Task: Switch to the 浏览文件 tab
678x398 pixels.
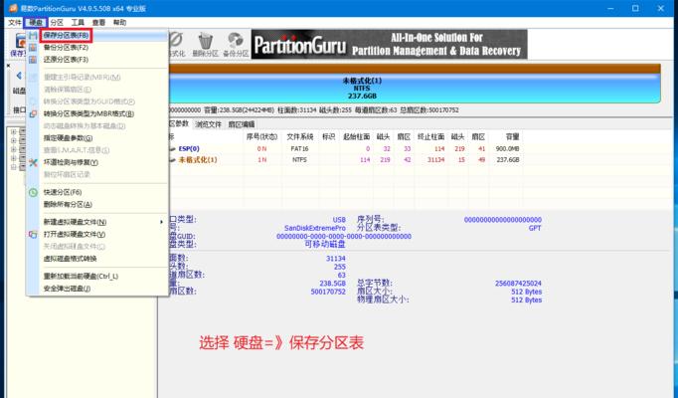Action: [x=208, y=124]
